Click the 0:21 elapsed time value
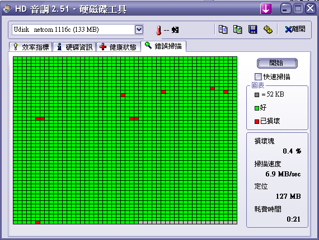This screenshot has width=319, height=240. (293, 219)
